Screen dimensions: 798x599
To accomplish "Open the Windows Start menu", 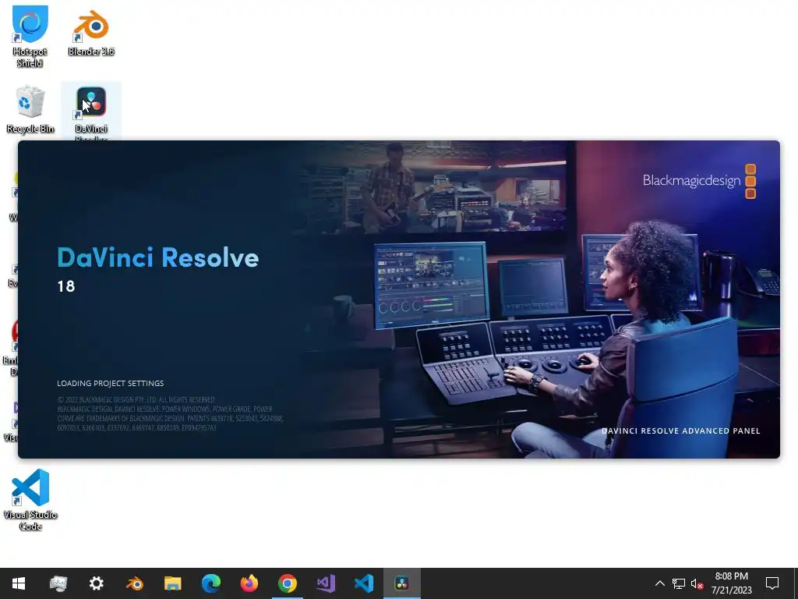I will click(19, 583).
